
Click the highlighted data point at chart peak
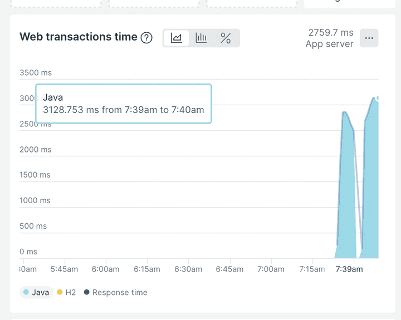(378, 98)
